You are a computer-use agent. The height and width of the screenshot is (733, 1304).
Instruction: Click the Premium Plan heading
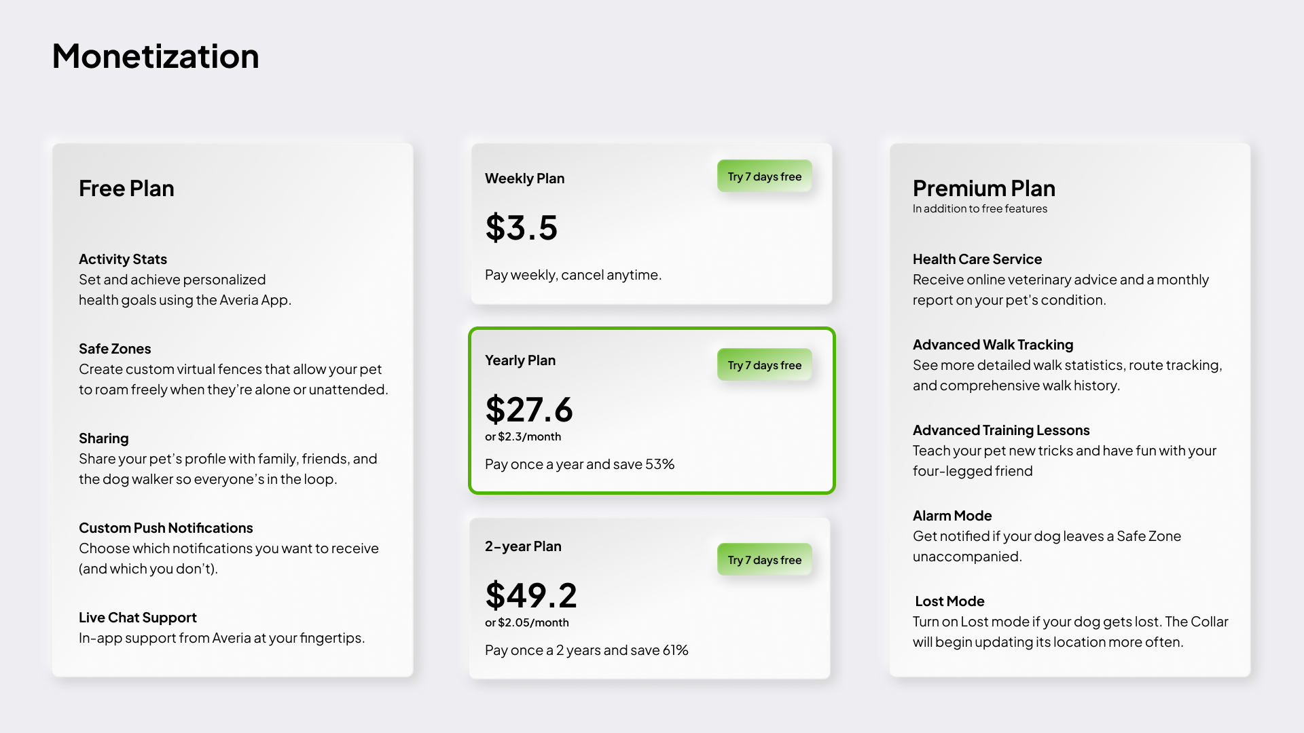tap(983, 188)
